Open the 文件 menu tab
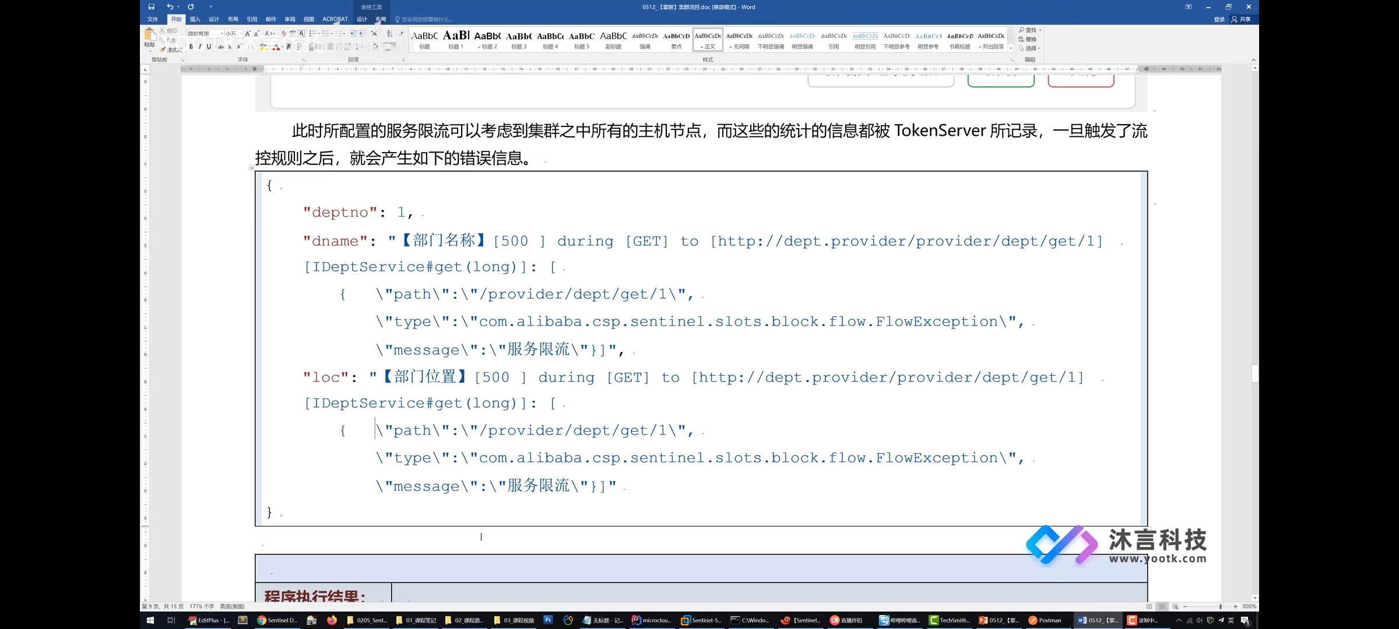This screenshot has height=629, width=1399. [x=153, y=19]
